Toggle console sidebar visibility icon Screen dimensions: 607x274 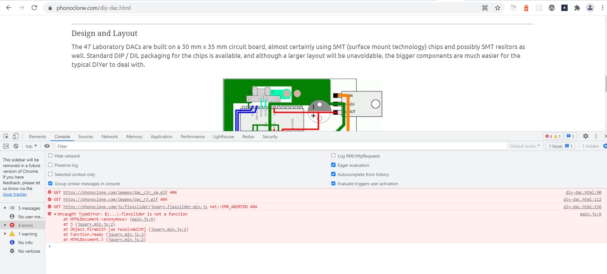coord(6,146)
